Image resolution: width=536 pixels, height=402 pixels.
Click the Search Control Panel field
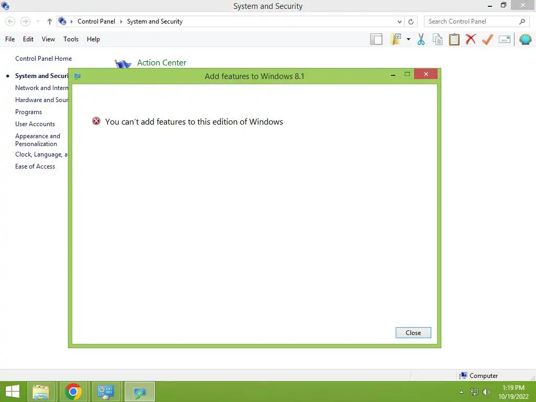[x=477, y=21]
